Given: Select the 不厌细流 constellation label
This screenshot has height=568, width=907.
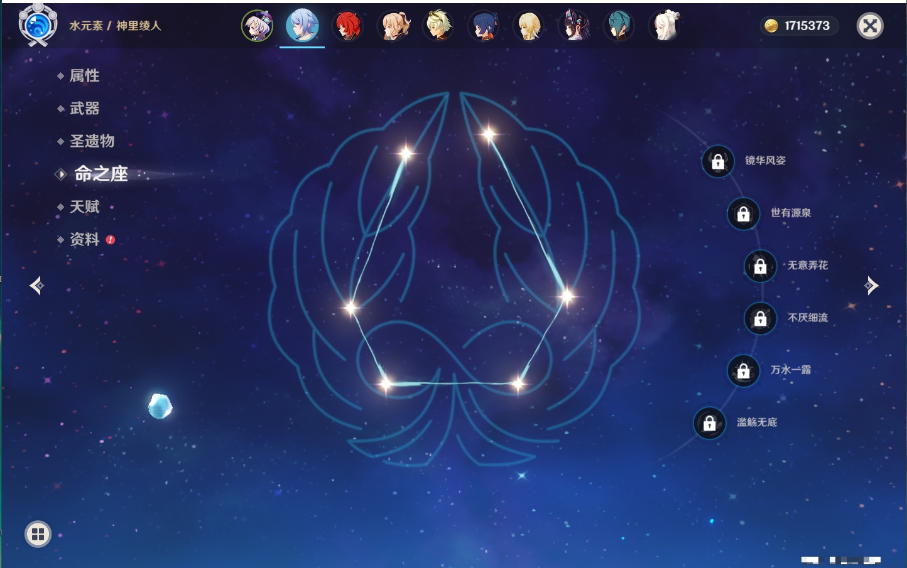Looking at the screenshot, I should click(x=808, y=318).
